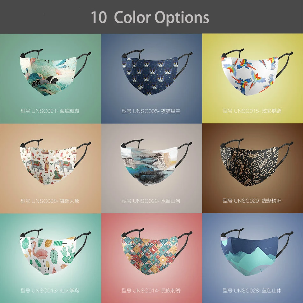Click the UNSC013 model label
The image size is (303, 303).
tap(50, 291)
